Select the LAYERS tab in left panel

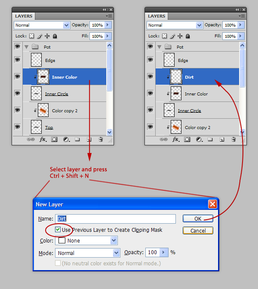click(x=24, y=16)
